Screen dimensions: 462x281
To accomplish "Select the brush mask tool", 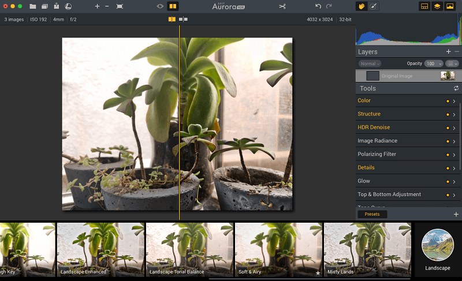I will pos(373,6).
